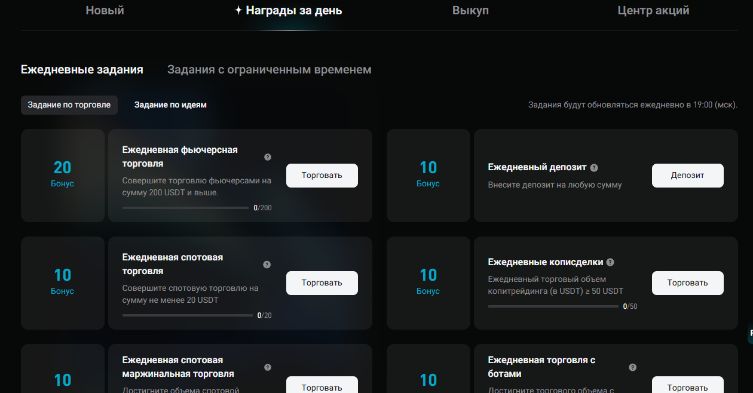753x393 pixels.
Task: Go to the Центр акций tab
Action: [x=653, y=11]
